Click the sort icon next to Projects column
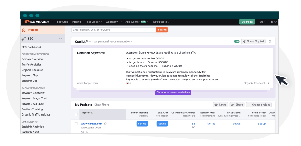The width and height of the screenshot is (301, 146). 91,113
